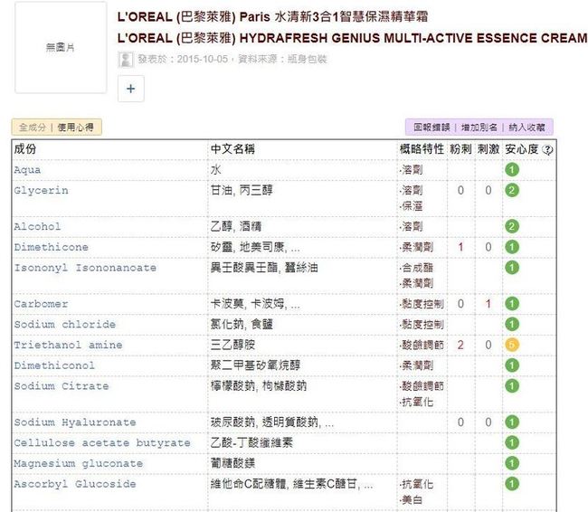Click the 刺激 column header
Screen dimensions: 588x512
[x=488, y=149]
